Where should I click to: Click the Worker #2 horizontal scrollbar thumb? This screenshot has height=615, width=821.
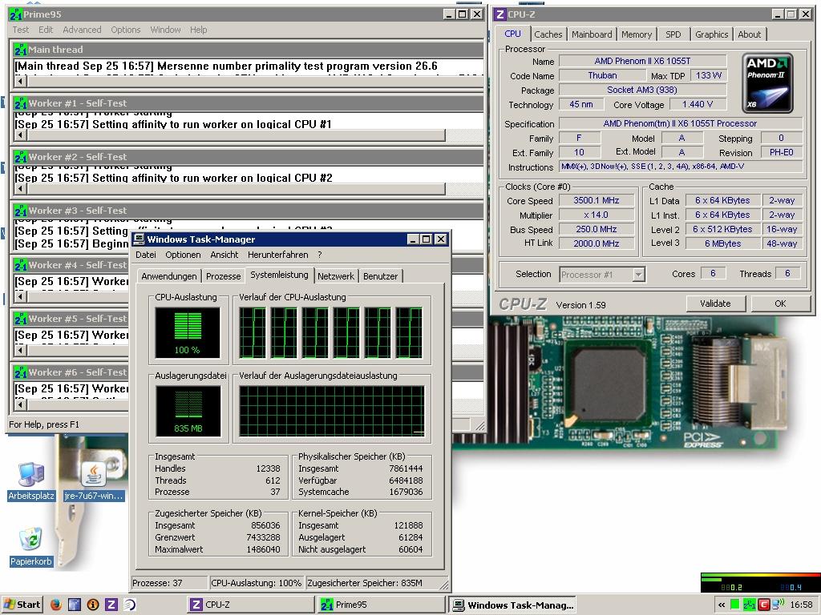tap(236, 188)
